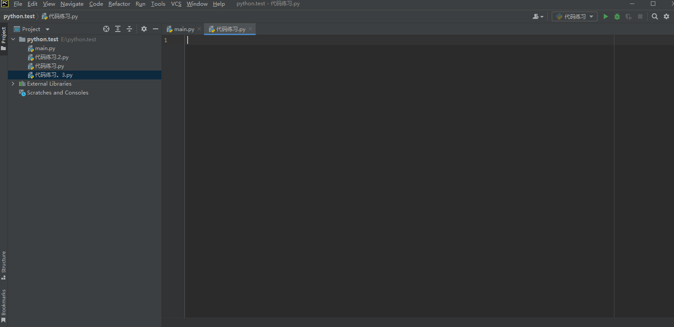Screen dimensions: 674x327
Task: Expand all nodes in the Project tree
Action: pos(118,28)
